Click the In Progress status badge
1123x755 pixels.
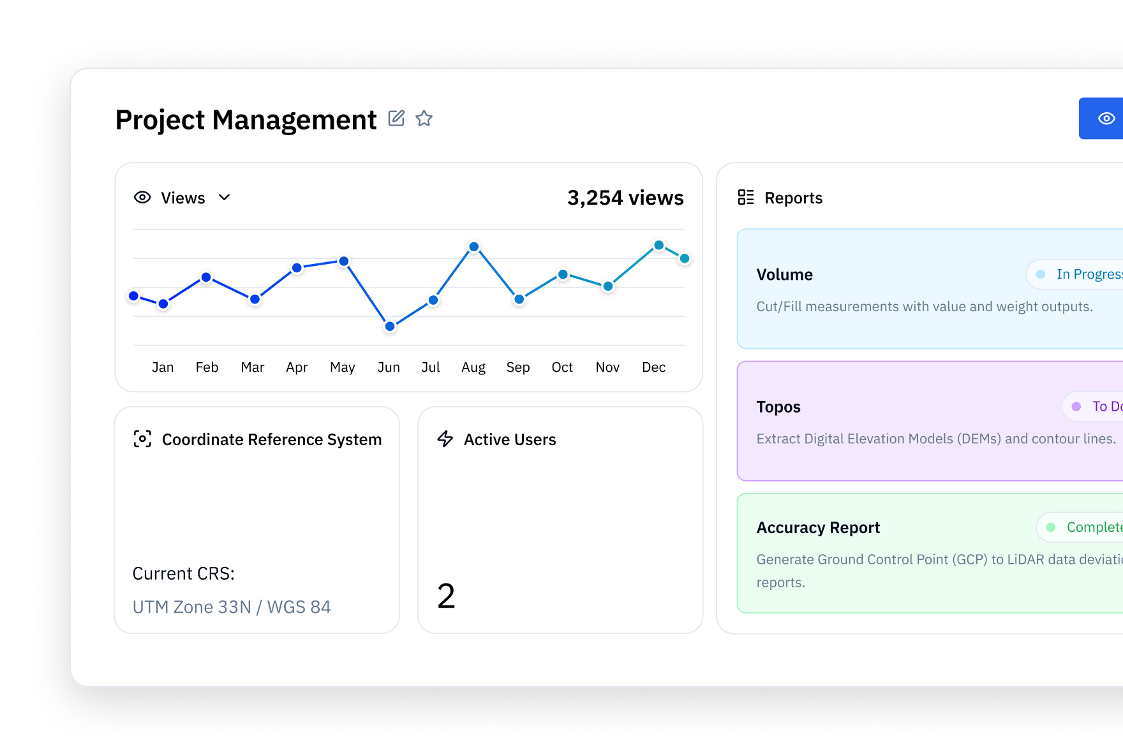[1075, 274]
